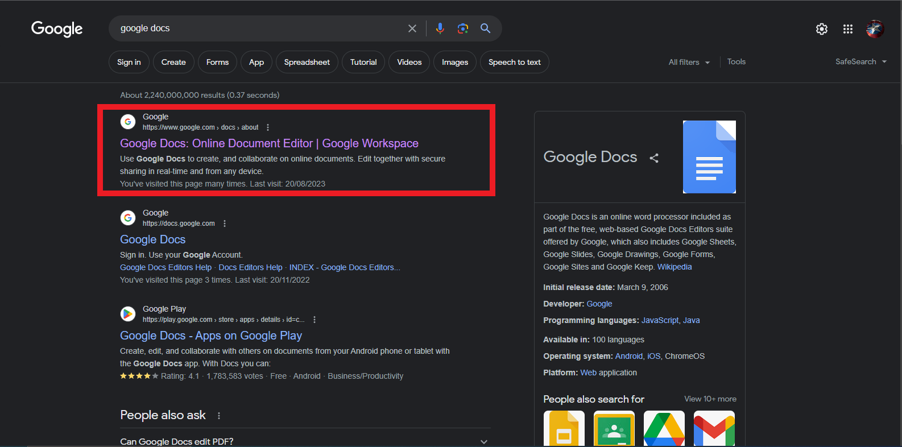The image size is (902, 447).
Task: Switch to Images results
Action: [455, 62]
